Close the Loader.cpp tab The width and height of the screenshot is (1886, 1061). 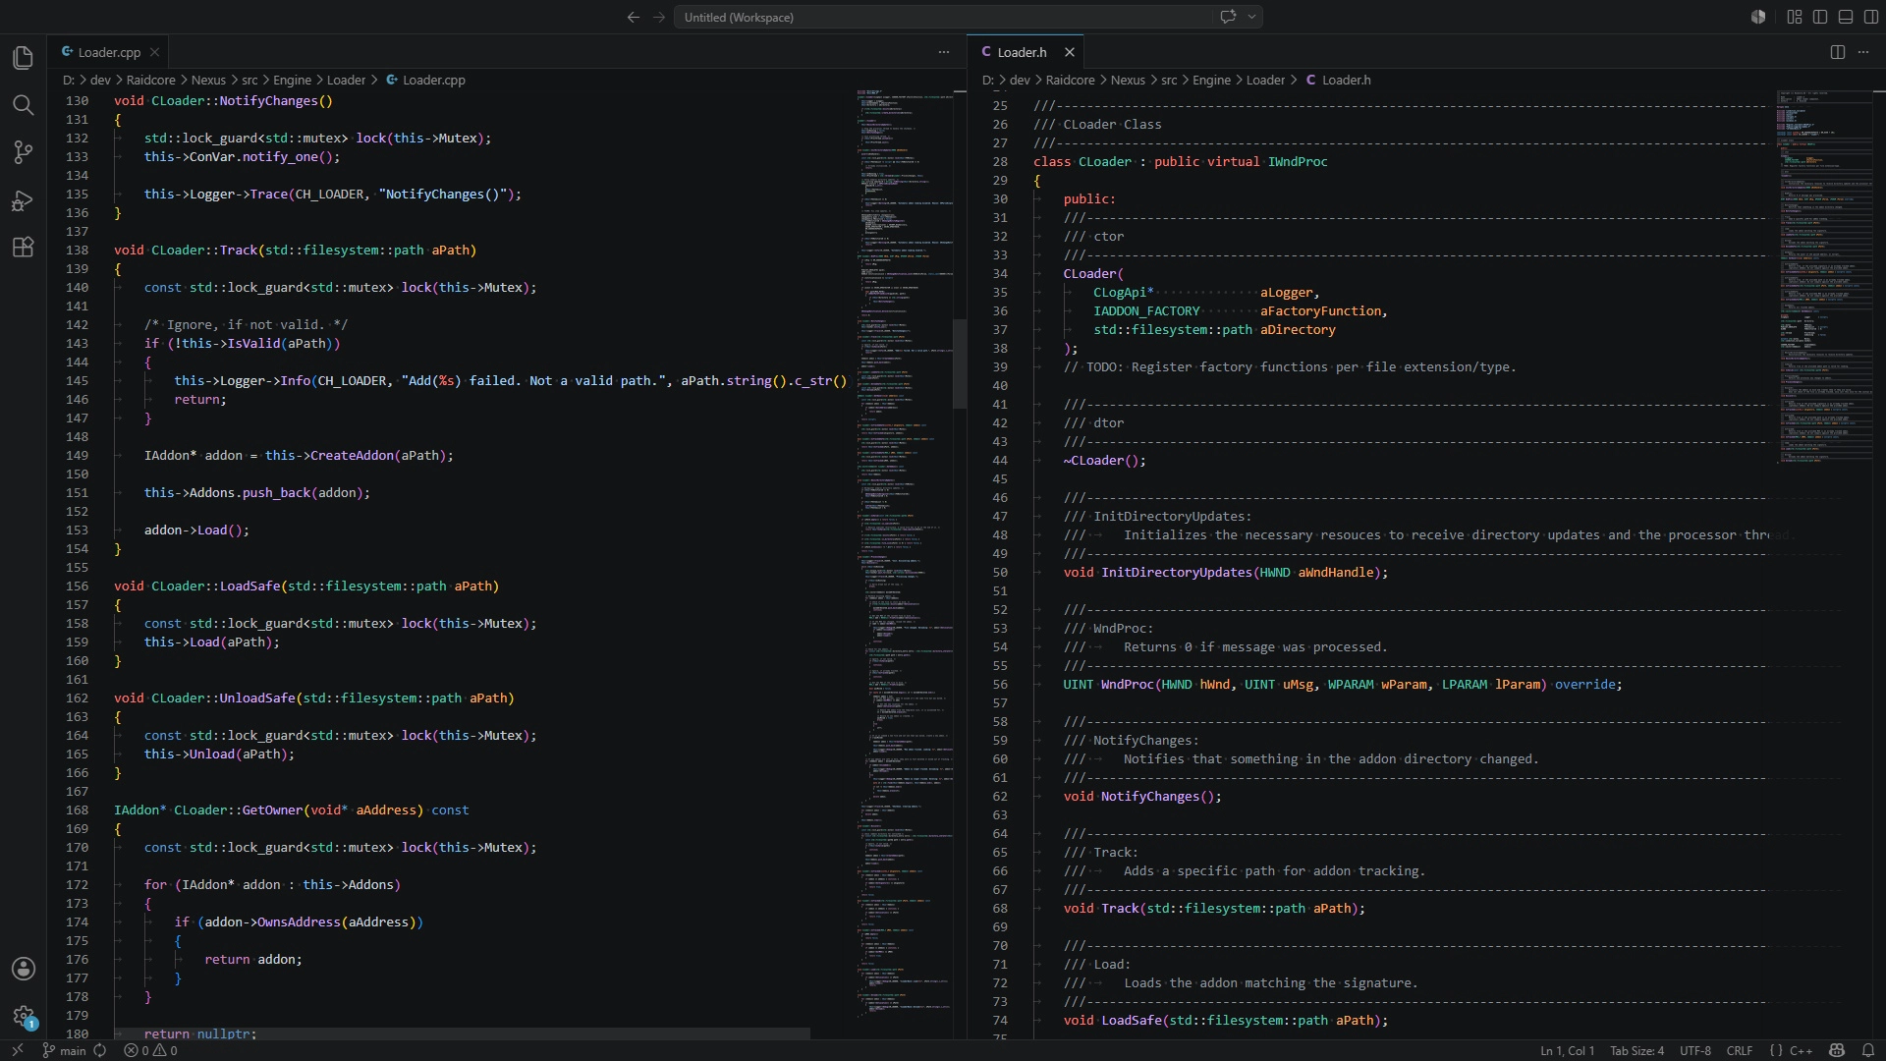click(x=154, y=52)
